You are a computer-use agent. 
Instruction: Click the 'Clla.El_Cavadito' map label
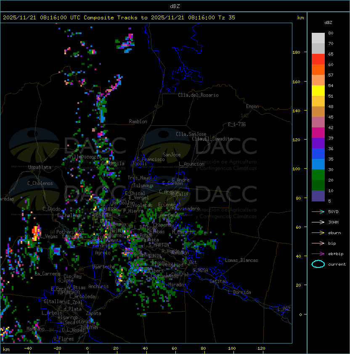click(x=212, y=139)
